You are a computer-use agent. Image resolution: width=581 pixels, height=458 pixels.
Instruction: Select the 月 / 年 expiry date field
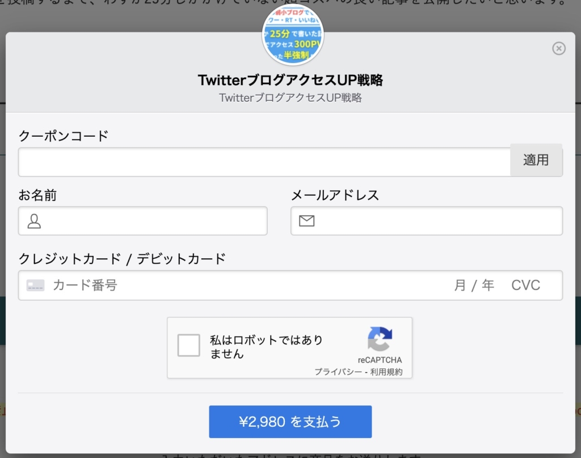pos(474,285)
